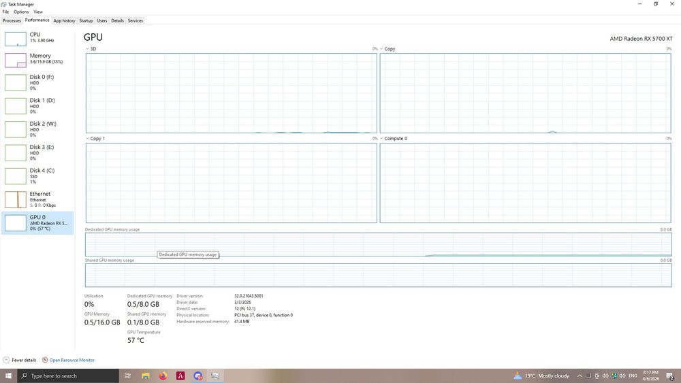Screen dimensions: 681x383
Task: Open the dark red A app icon
Action: tap(180, 376)
